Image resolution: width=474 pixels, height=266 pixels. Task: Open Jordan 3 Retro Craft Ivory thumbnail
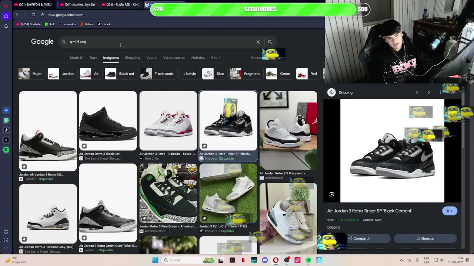[x=228, y=193]
